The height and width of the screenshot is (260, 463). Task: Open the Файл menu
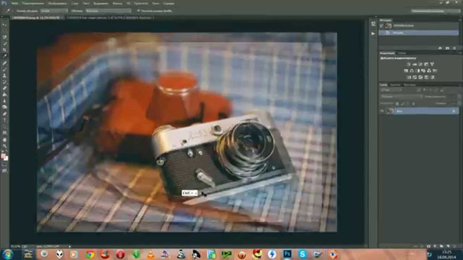tap(14, 3)
